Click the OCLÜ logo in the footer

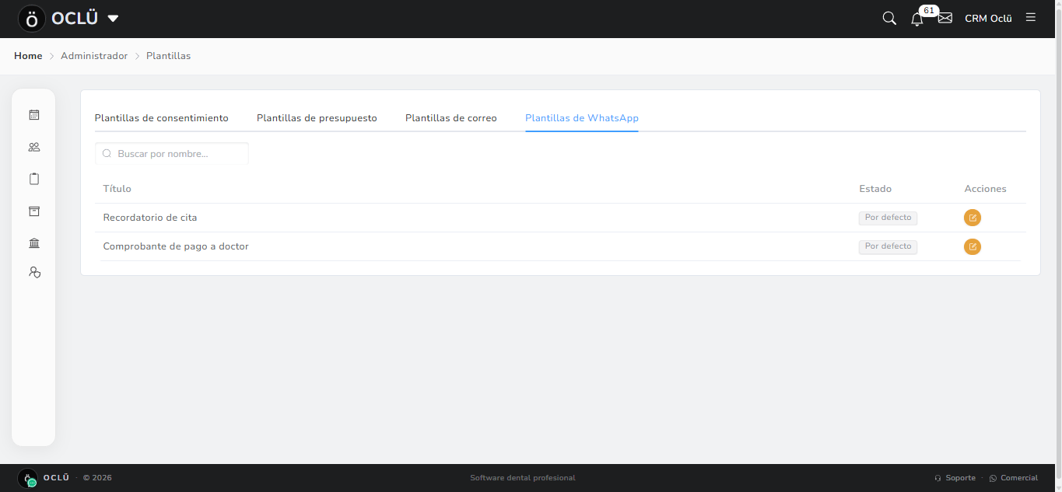28,478
